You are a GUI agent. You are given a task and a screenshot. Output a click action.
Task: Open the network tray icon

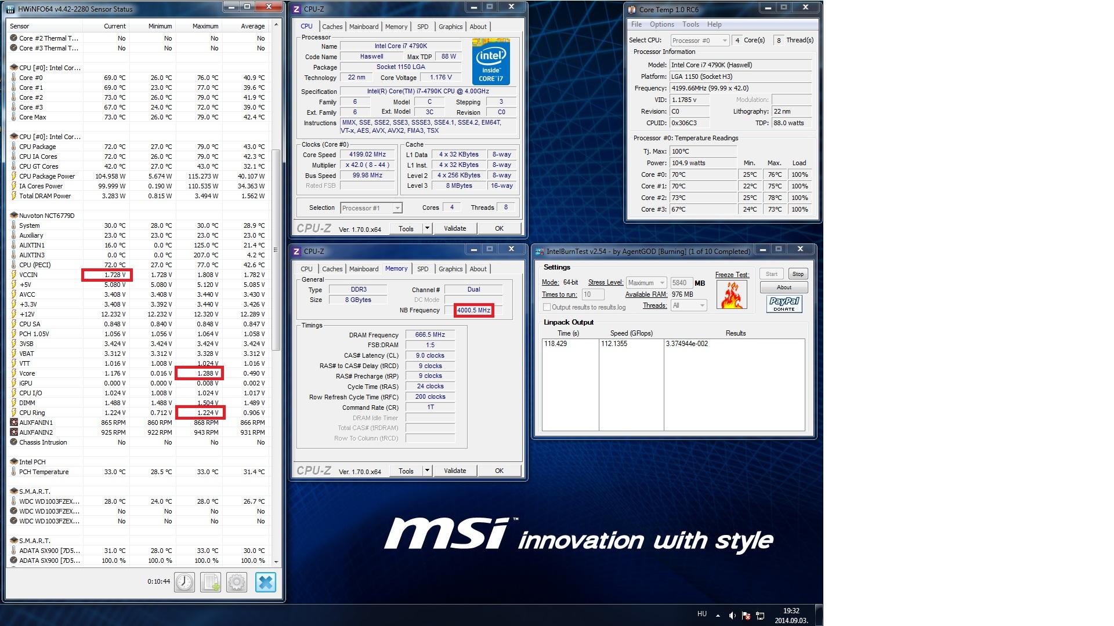click(x=760, y=616)
